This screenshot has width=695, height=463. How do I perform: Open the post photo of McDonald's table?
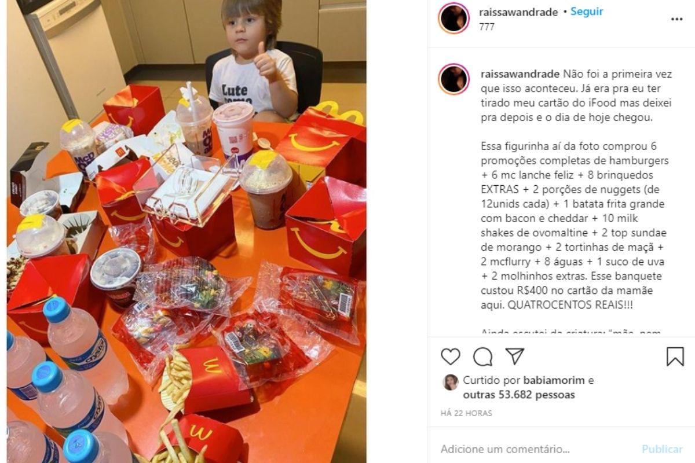(186, 231)
